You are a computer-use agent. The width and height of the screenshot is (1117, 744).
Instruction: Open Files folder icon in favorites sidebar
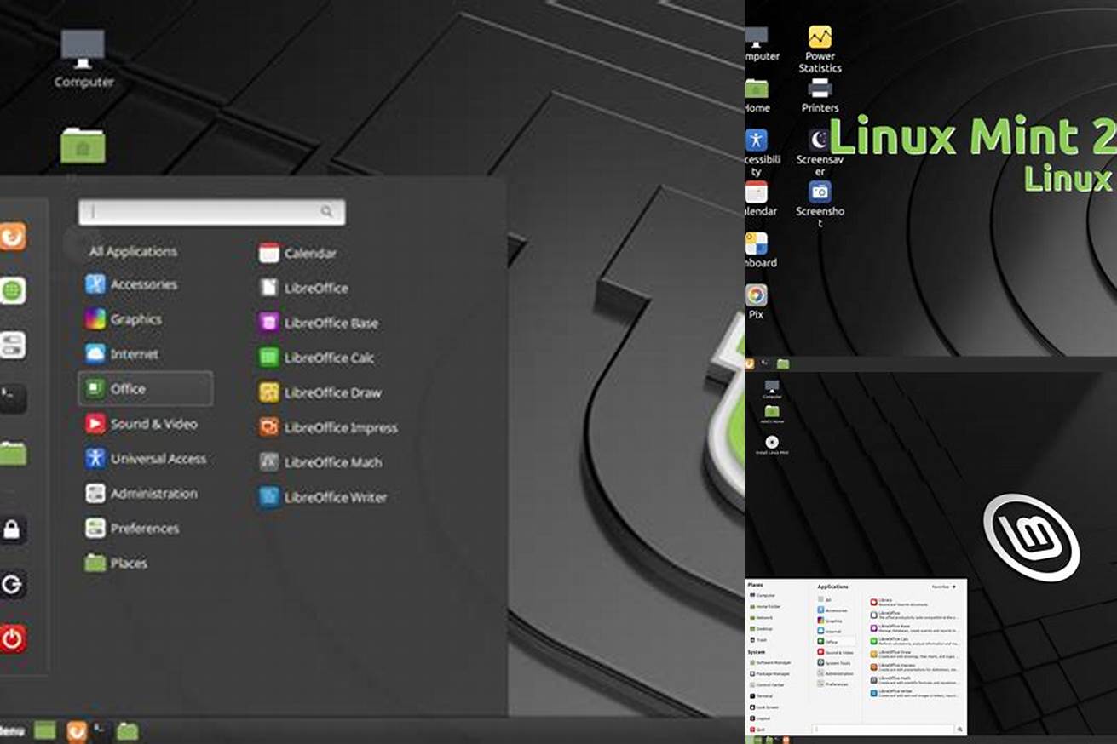pyautogui.click(x=12, y=453)
